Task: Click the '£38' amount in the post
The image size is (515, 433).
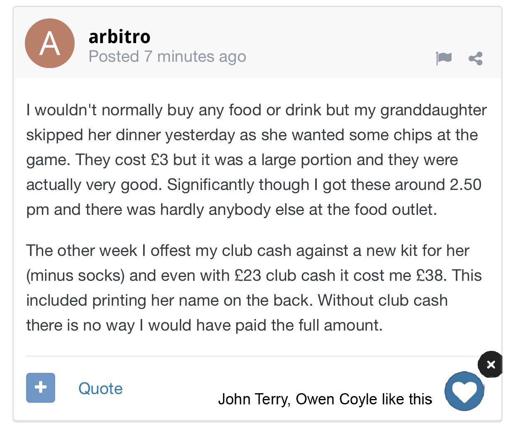Action: [430, 275]
